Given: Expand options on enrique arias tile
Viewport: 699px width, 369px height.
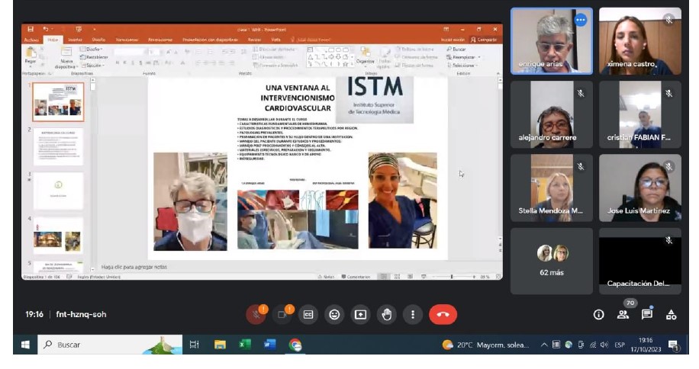Looking at the screenshot, I should [x=580, y=20].
